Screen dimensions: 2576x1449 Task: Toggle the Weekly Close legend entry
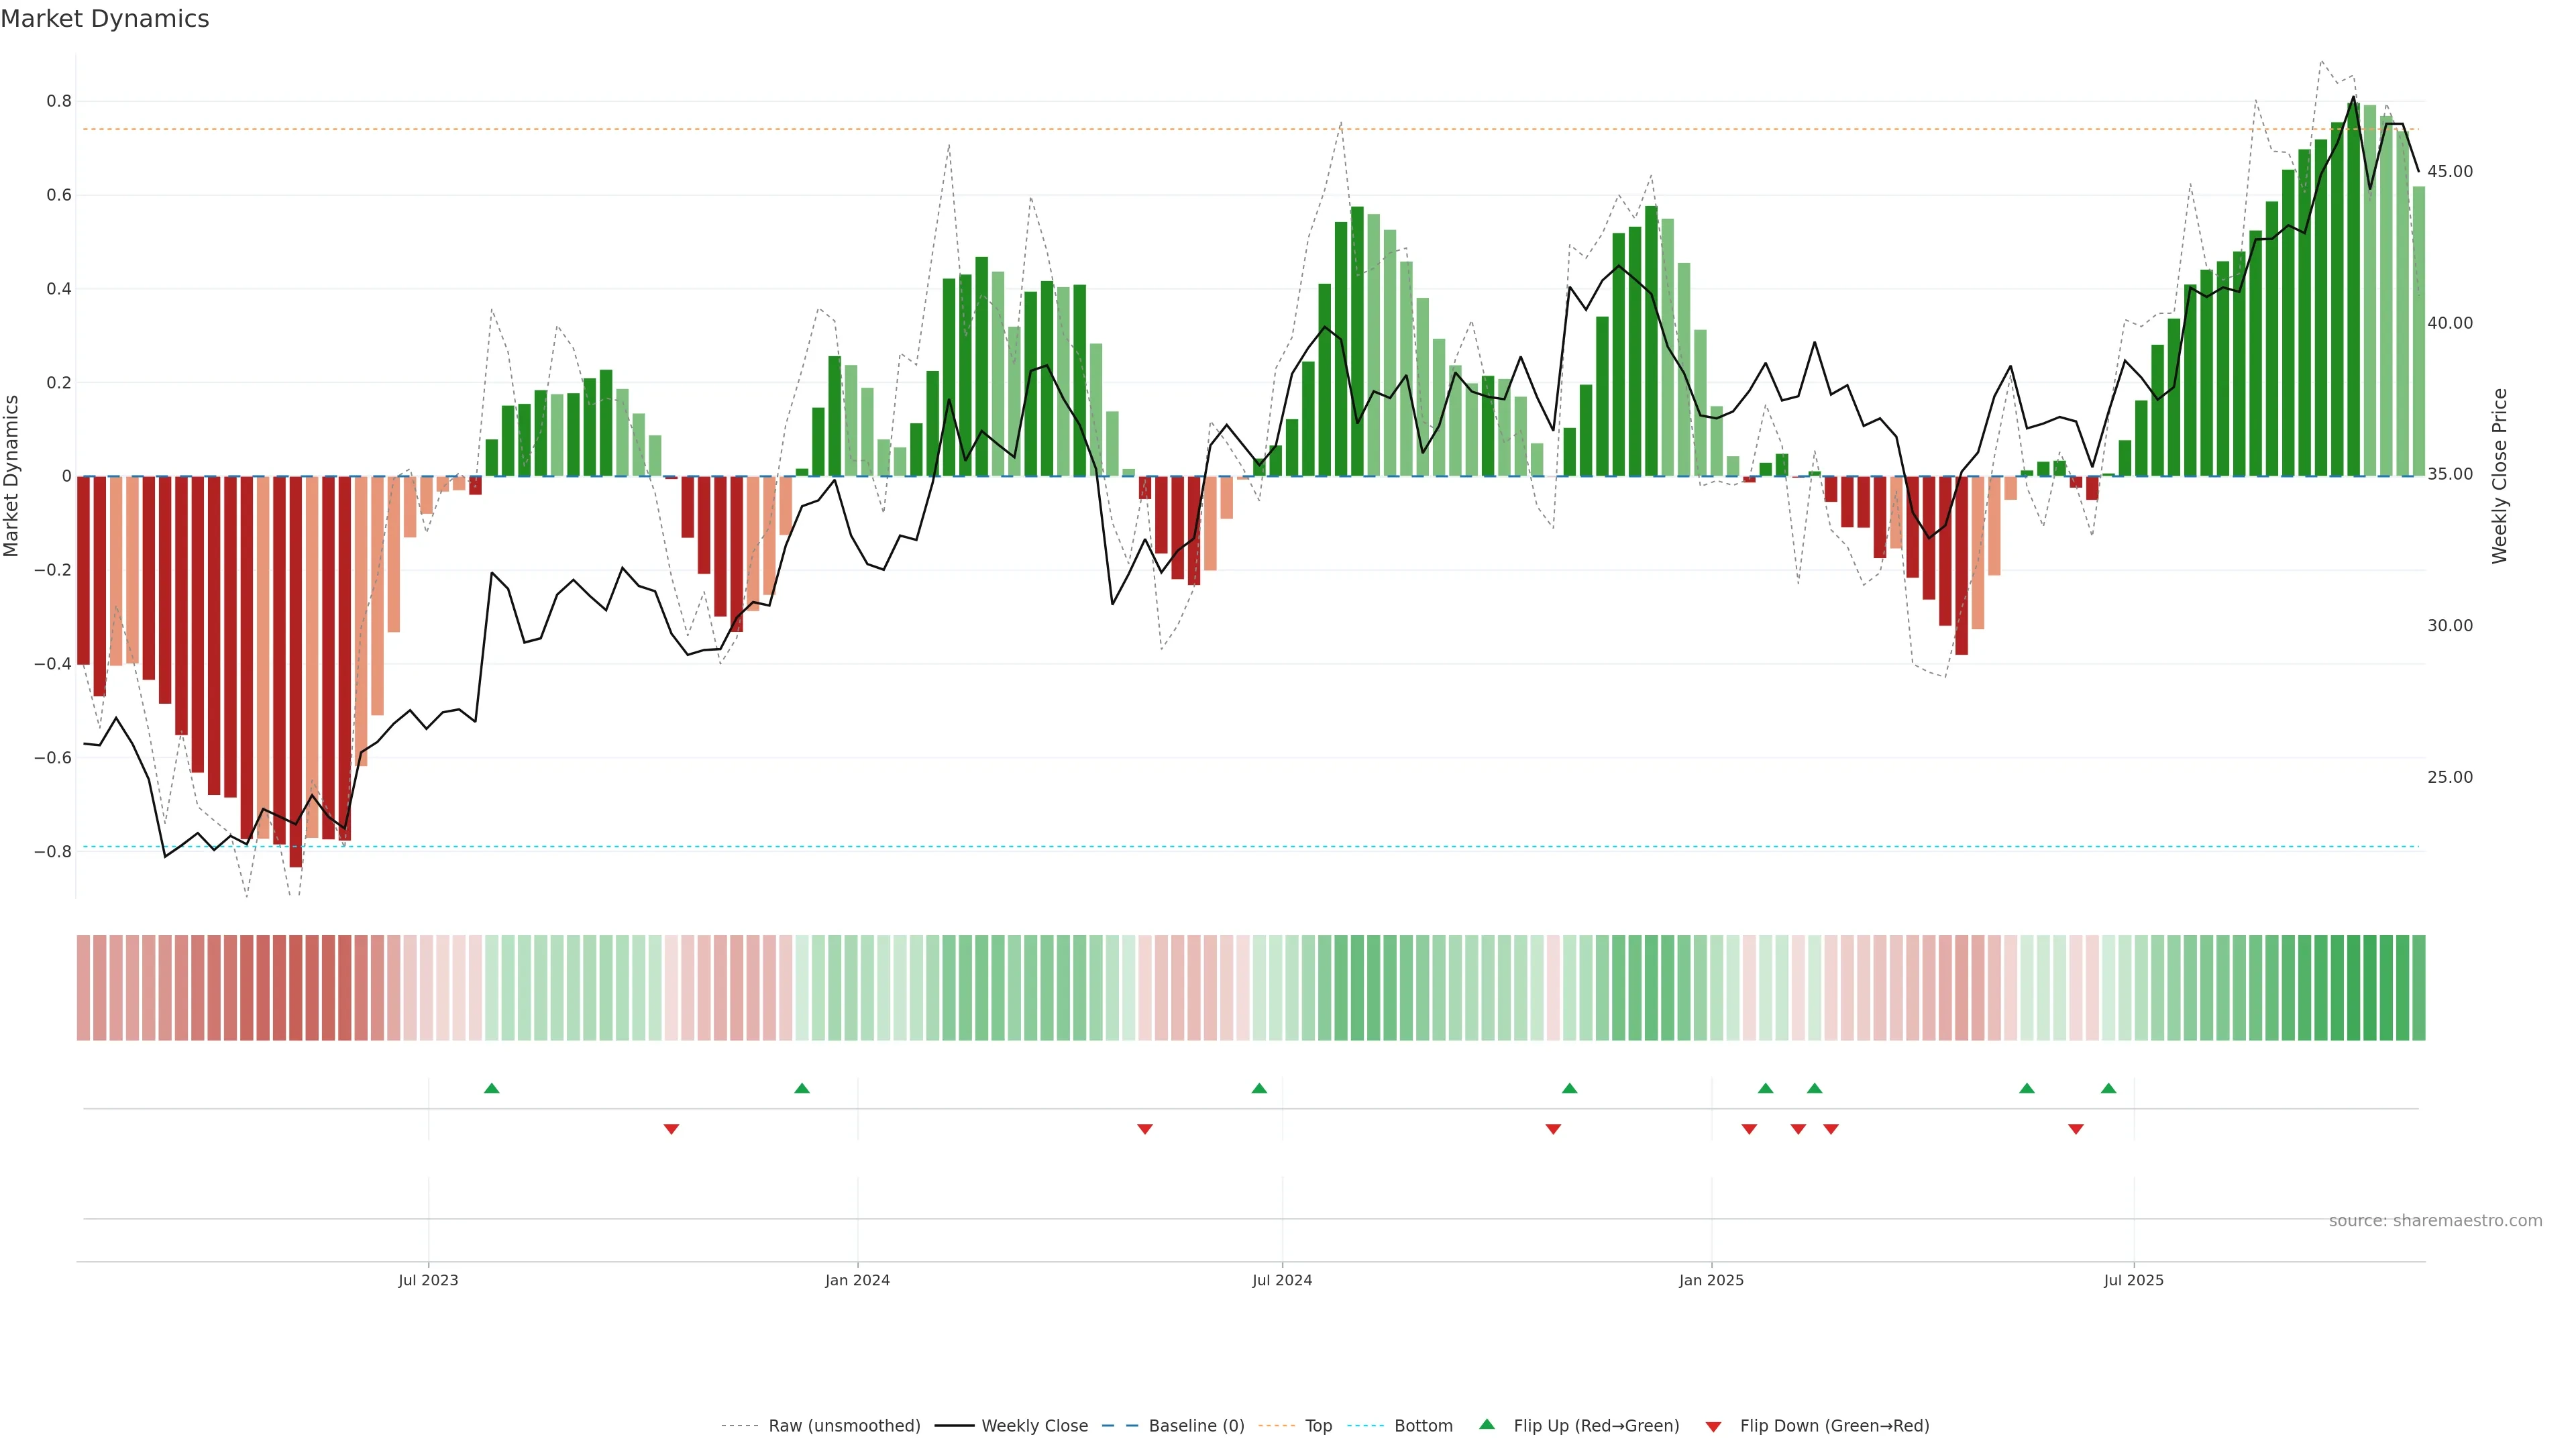[1034, 1426]
